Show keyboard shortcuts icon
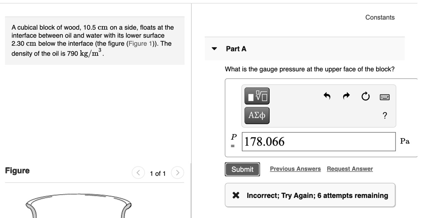 click(385, 97)
